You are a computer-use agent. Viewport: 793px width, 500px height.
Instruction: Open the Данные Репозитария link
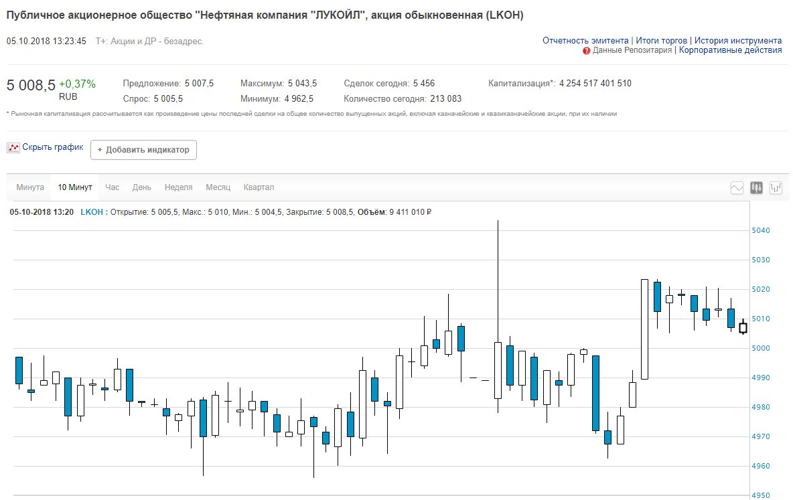[632, 50]
